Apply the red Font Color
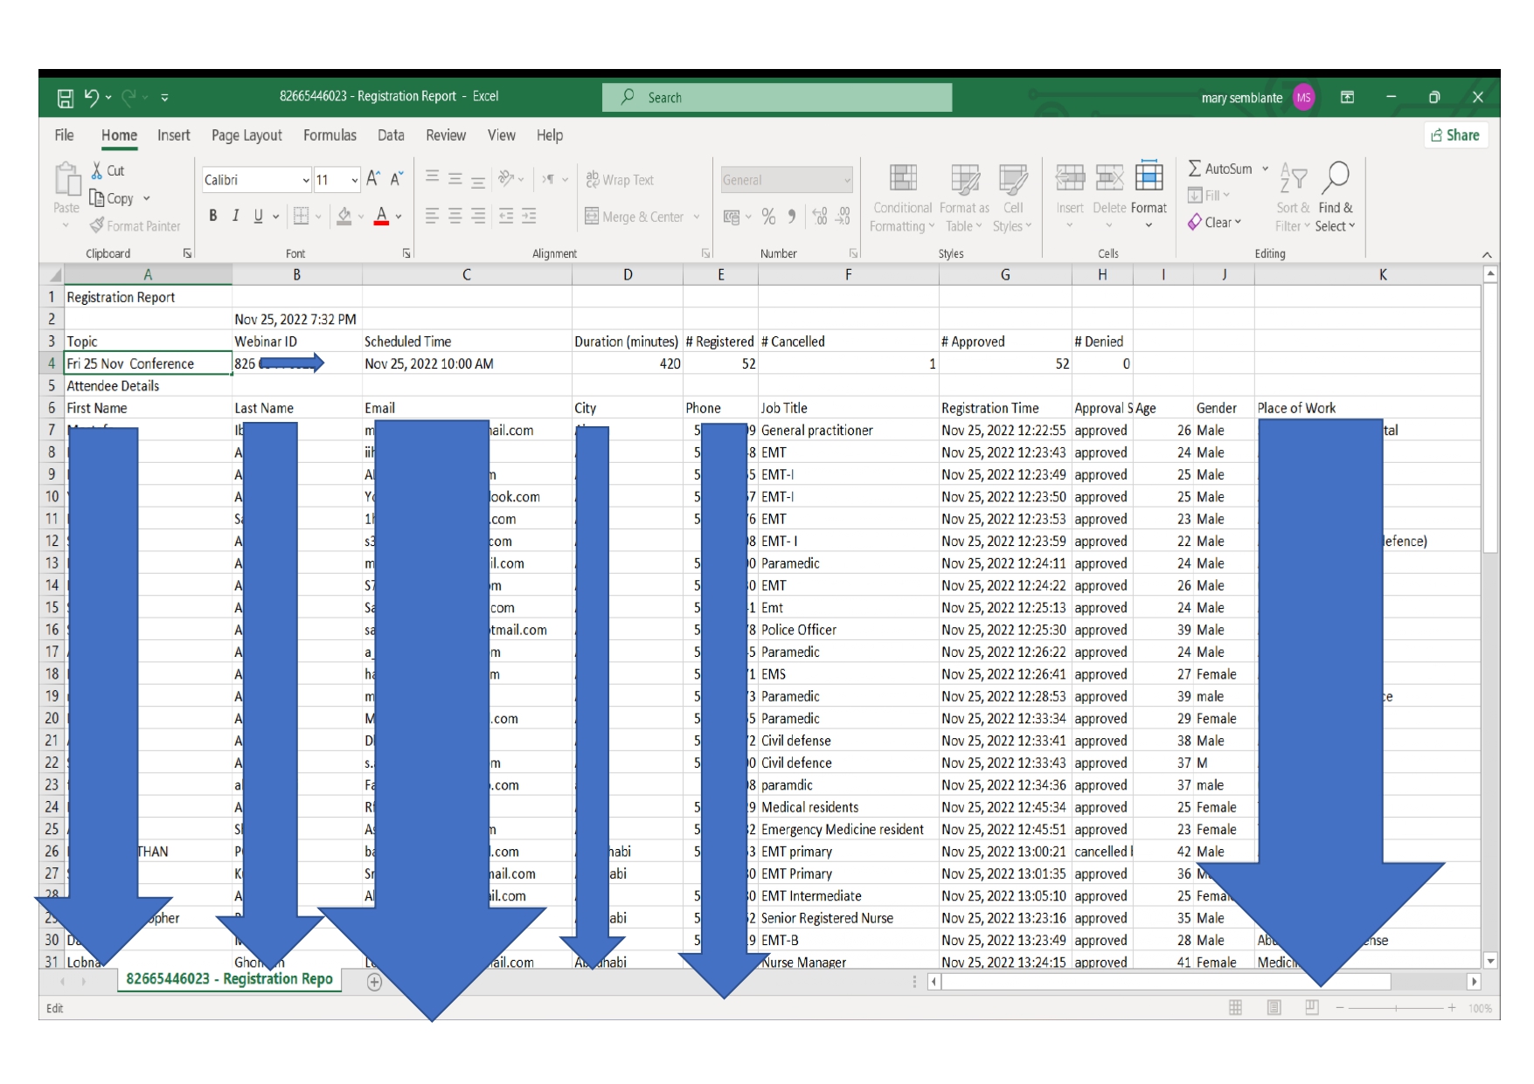 (x=381, y=216)
